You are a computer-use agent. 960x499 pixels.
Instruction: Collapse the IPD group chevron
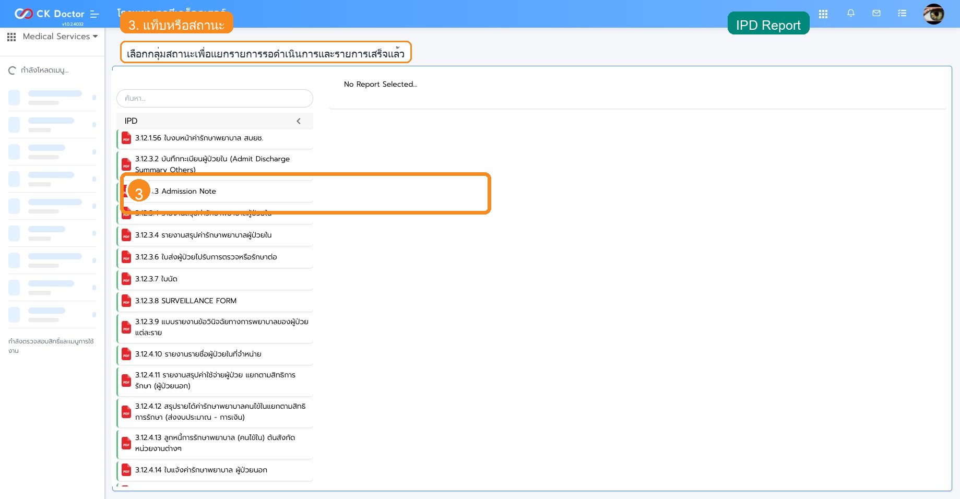299,121
